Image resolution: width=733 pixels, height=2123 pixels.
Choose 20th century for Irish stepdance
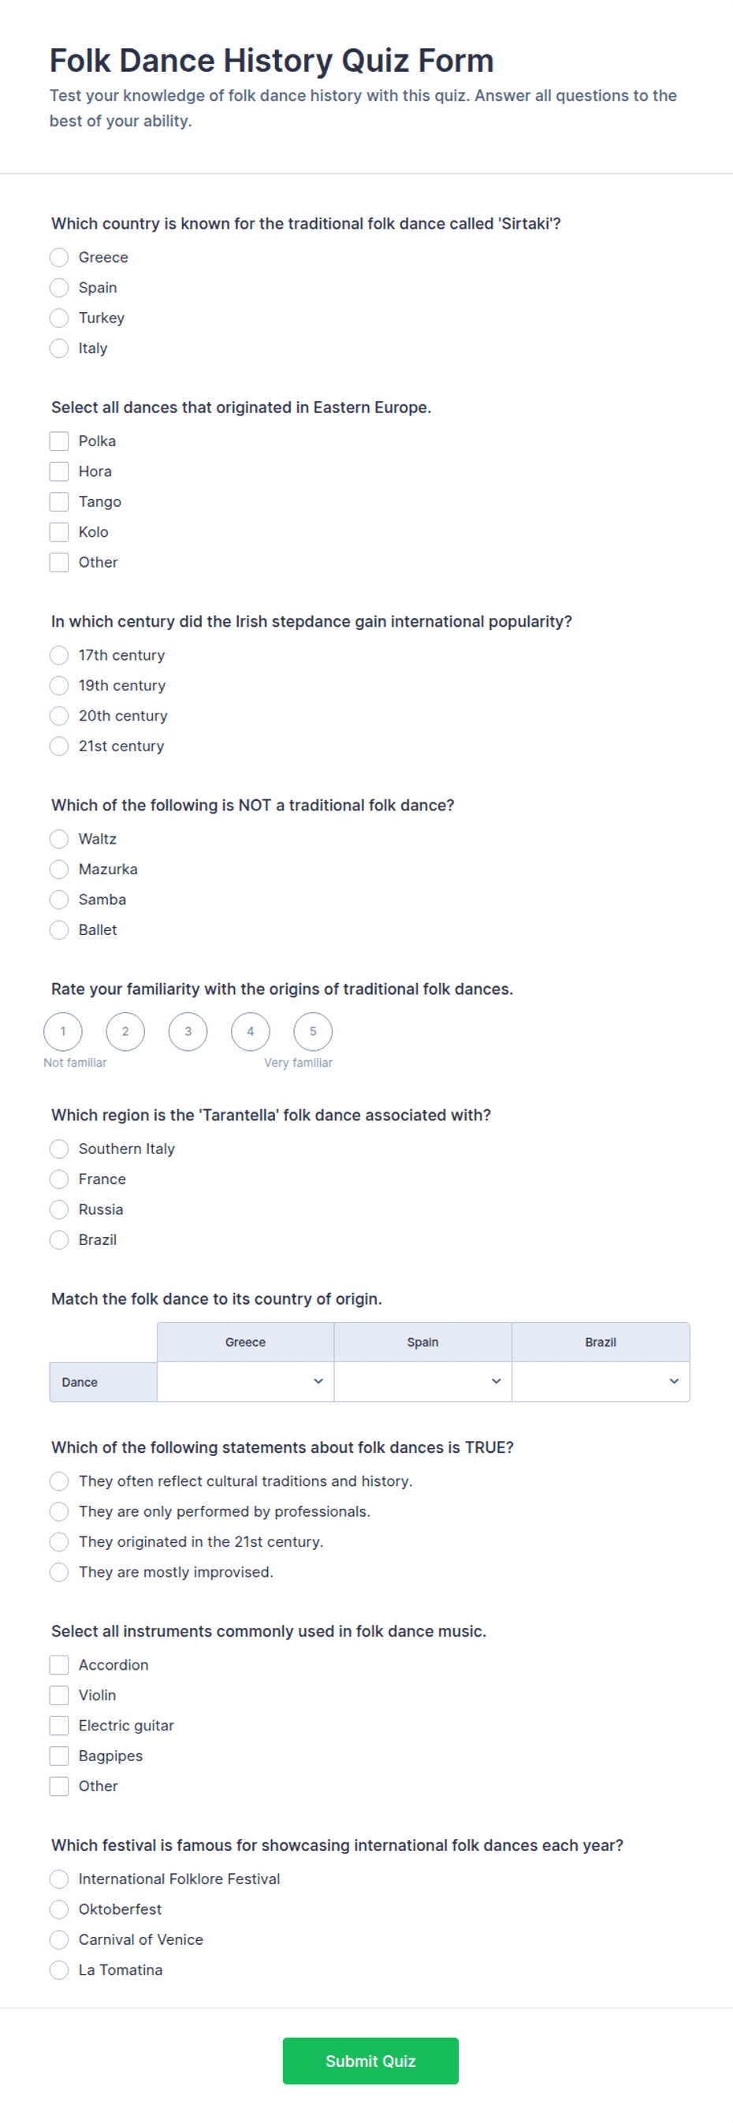[59, 715]
